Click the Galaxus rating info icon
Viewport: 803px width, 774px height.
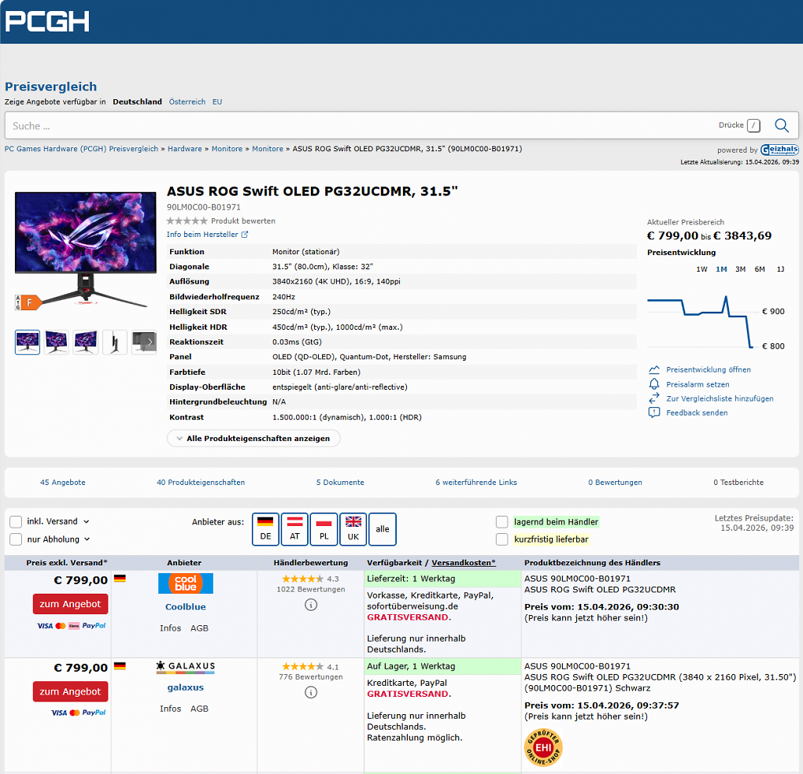(311, 693)
